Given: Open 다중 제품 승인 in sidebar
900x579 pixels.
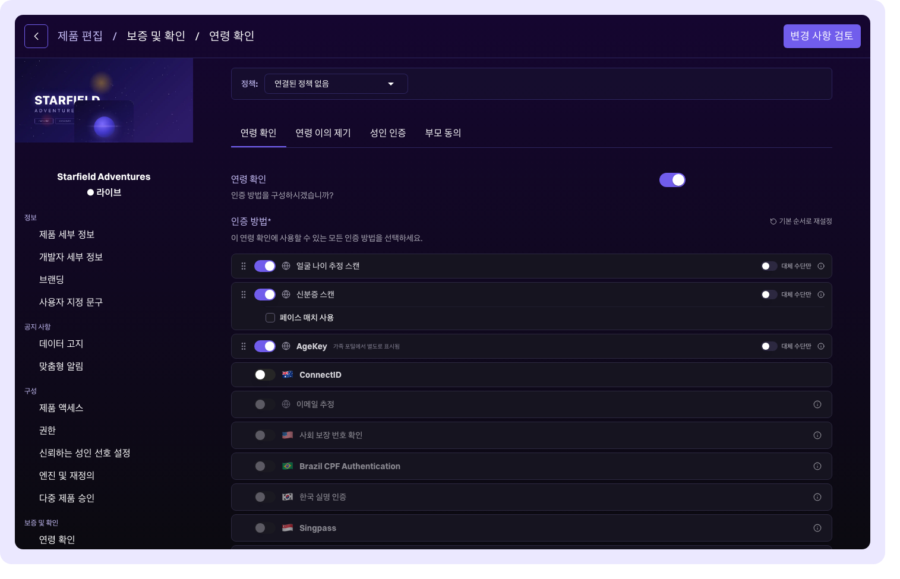Looking at the screenshot, I should tap(67, 498).
